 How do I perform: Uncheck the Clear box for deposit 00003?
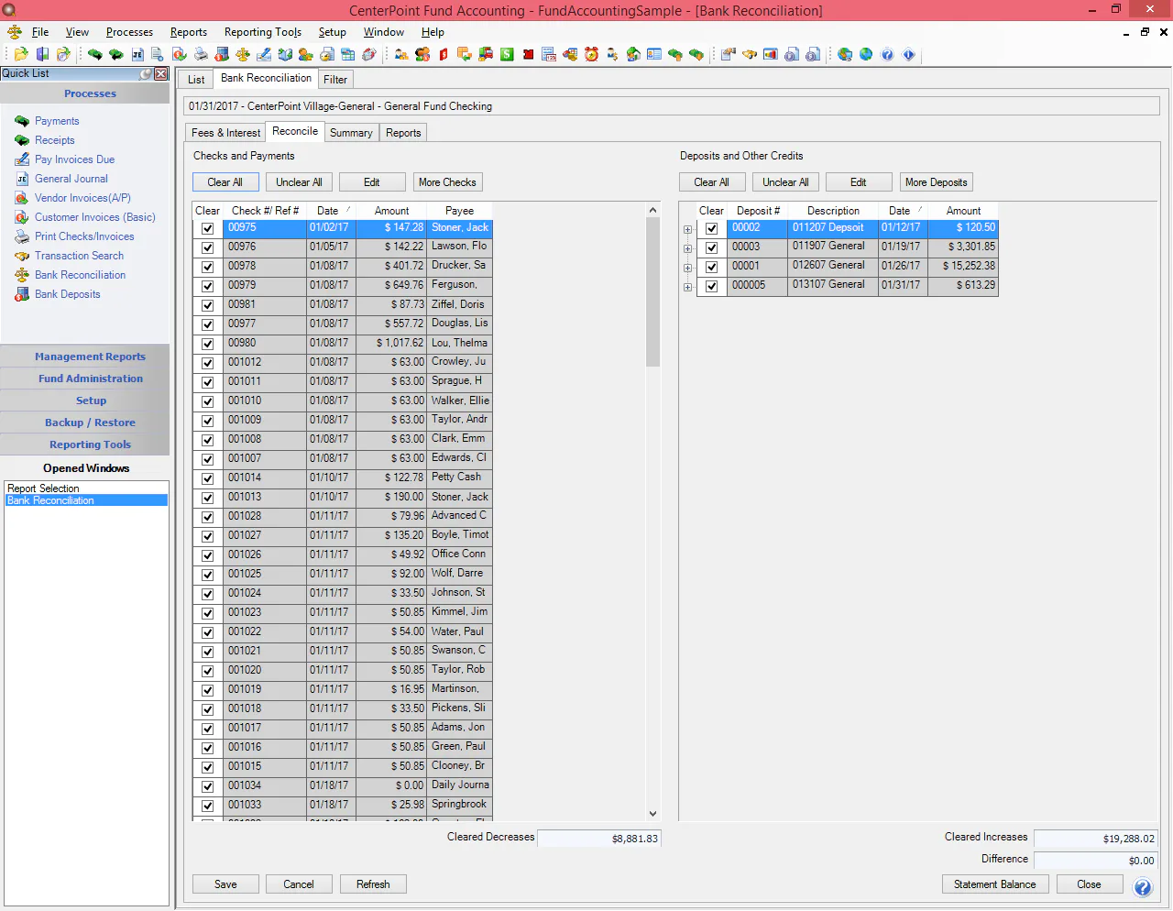pyautogui.click(x=711, y=247)
